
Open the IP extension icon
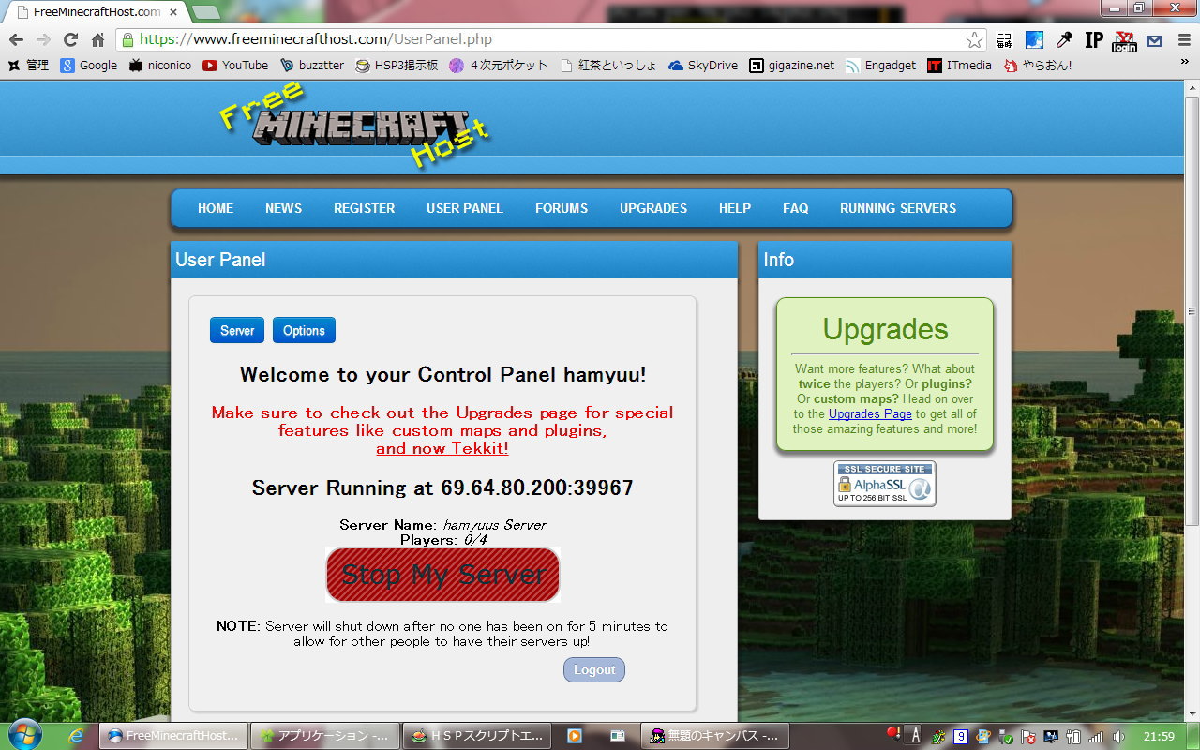pyautogui.click(x=1093, y=39)
